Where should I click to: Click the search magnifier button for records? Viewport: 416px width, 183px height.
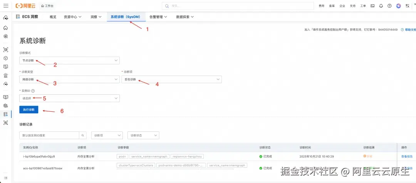(83, 135)
